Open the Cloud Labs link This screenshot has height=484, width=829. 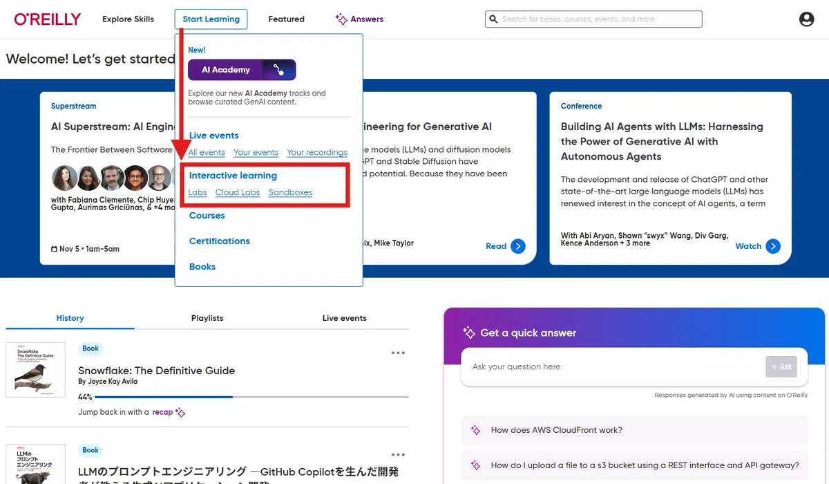tap(238, 193)
